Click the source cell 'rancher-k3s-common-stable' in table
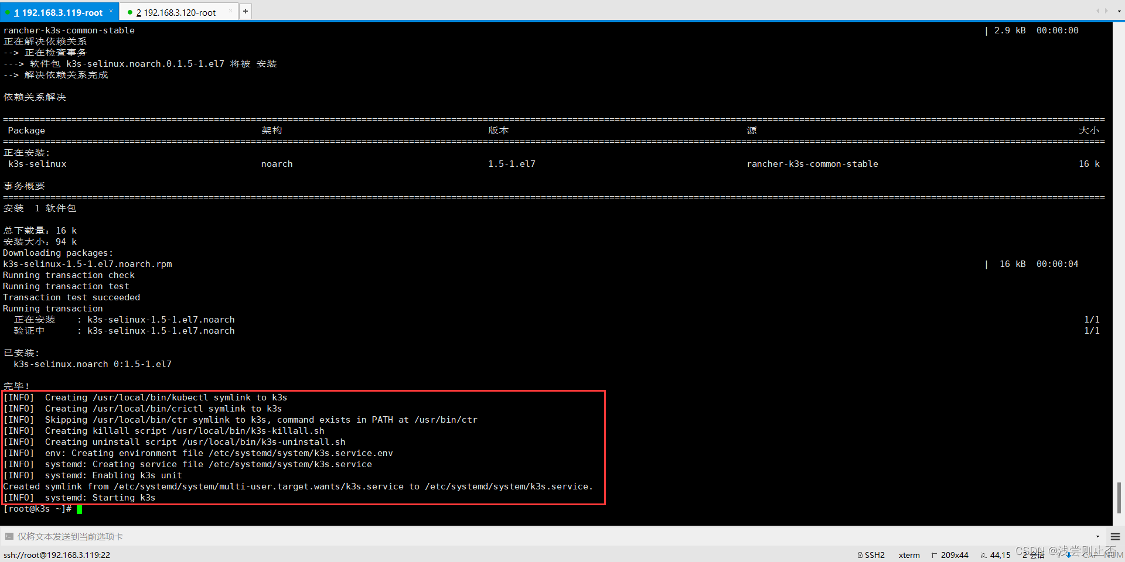Viewport: 1125px width, 562px height. pyautogui.click(x=812, y=164)
